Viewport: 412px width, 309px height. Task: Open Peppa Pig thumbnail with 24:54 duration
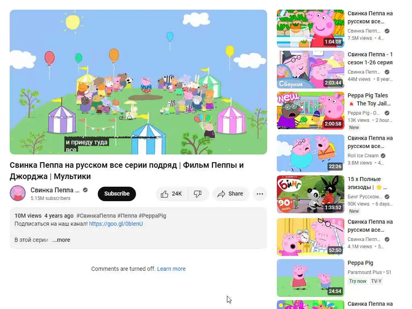tap(310, 278)
